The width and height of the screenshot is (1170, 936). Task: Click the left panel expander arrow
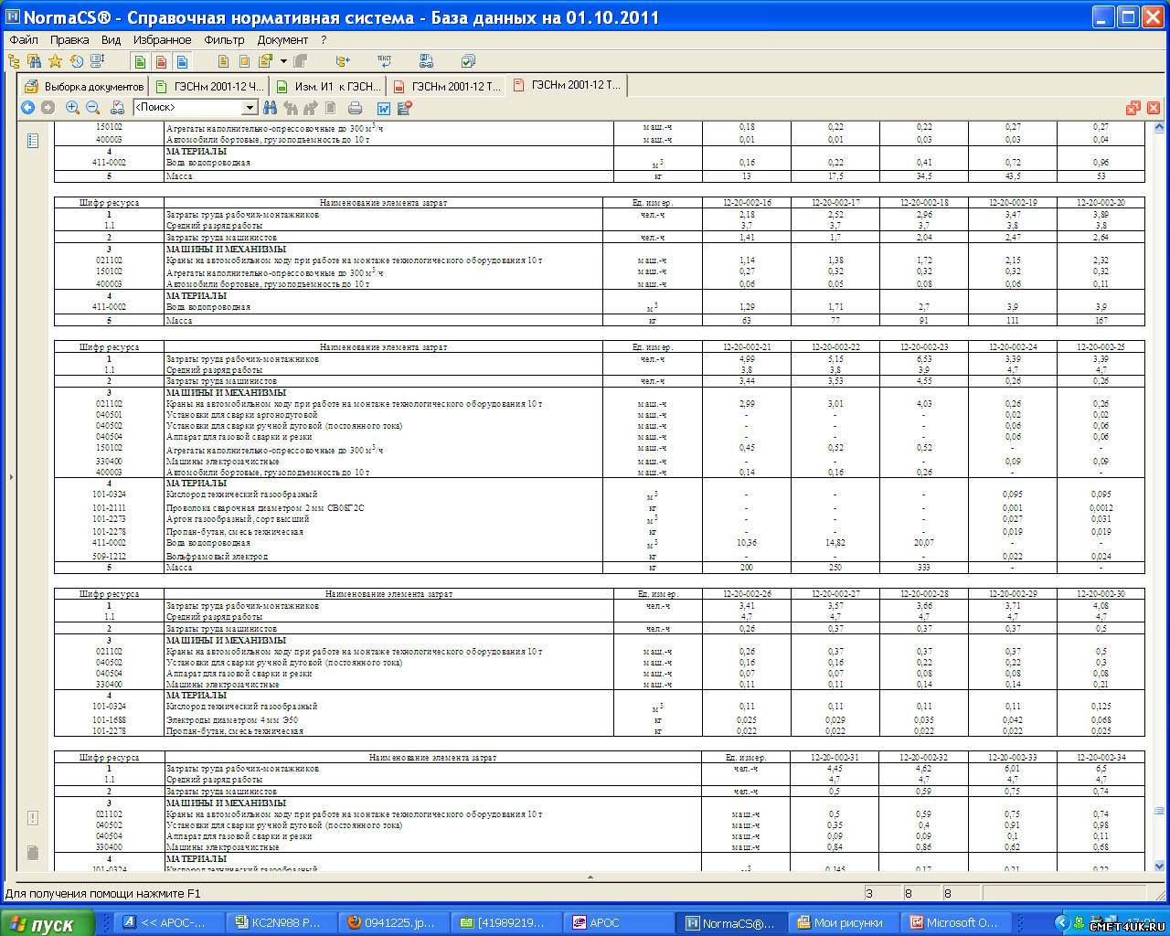pyautogui.click(x=10, y=477)
